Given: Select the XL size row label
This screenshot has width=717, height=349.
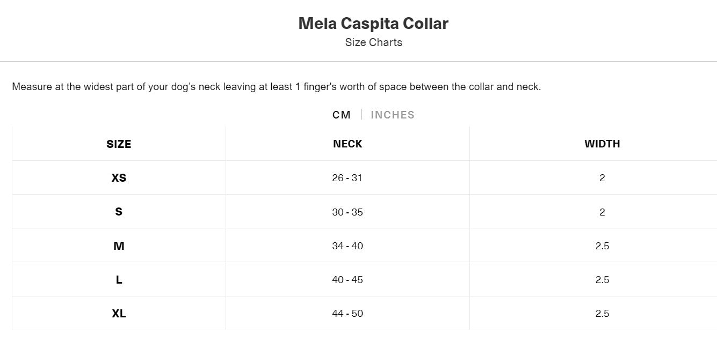Looking at the screenshot, I should coord(118,313).
